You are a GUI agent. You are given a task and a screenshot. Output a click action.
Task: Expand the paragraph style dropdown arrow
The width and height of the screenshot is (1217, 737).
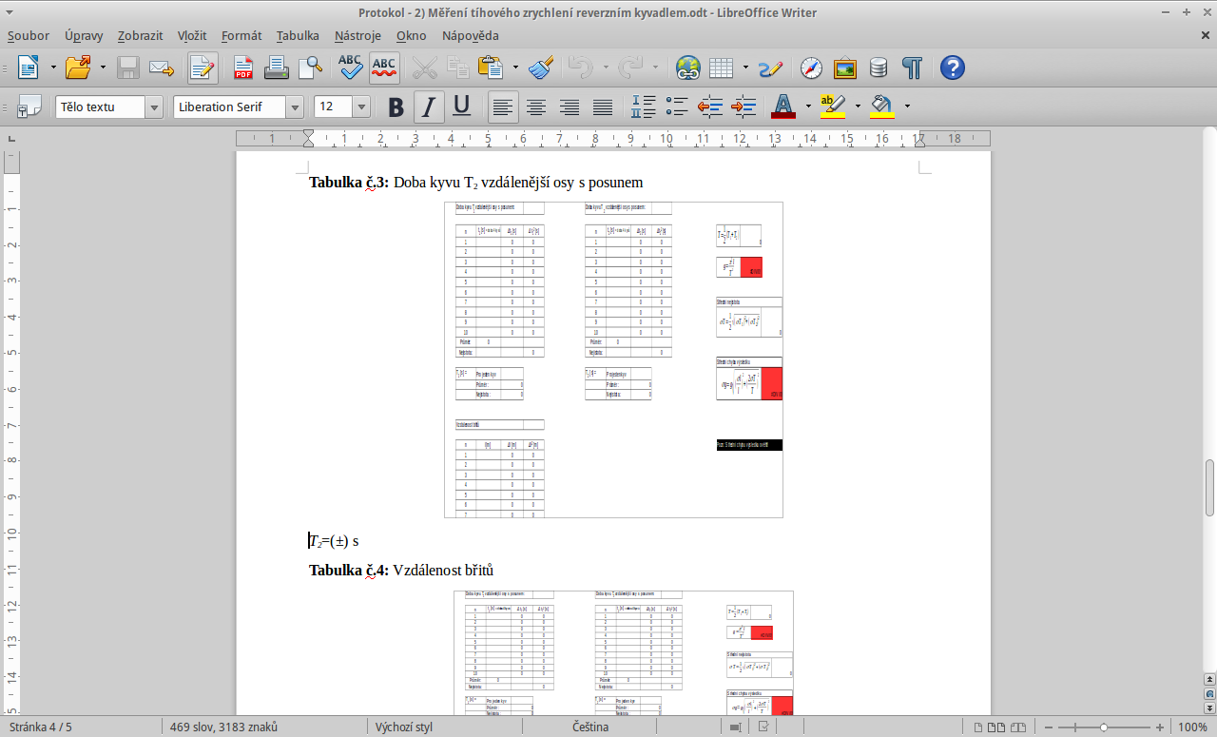(x=154, y=107)
